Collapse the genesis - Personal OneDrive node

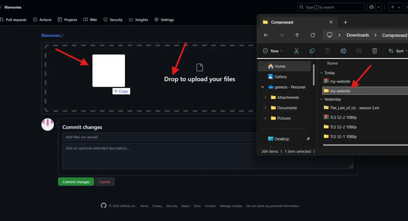click(x=262, y=87)
